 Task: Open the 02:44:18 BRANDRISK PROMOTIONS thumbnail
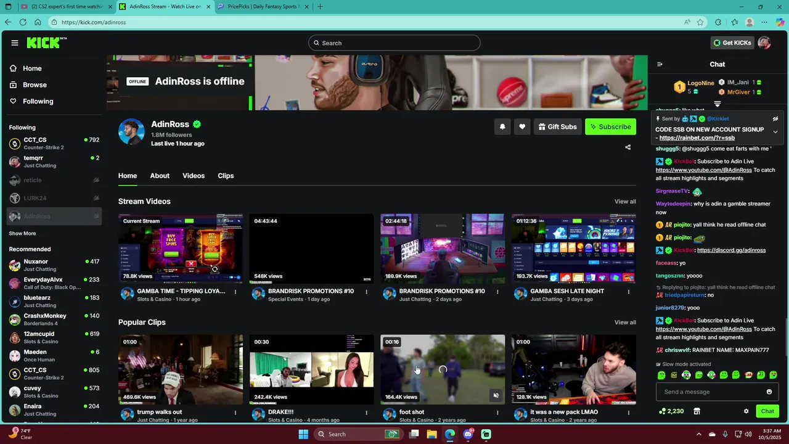[x=443, y=249]
